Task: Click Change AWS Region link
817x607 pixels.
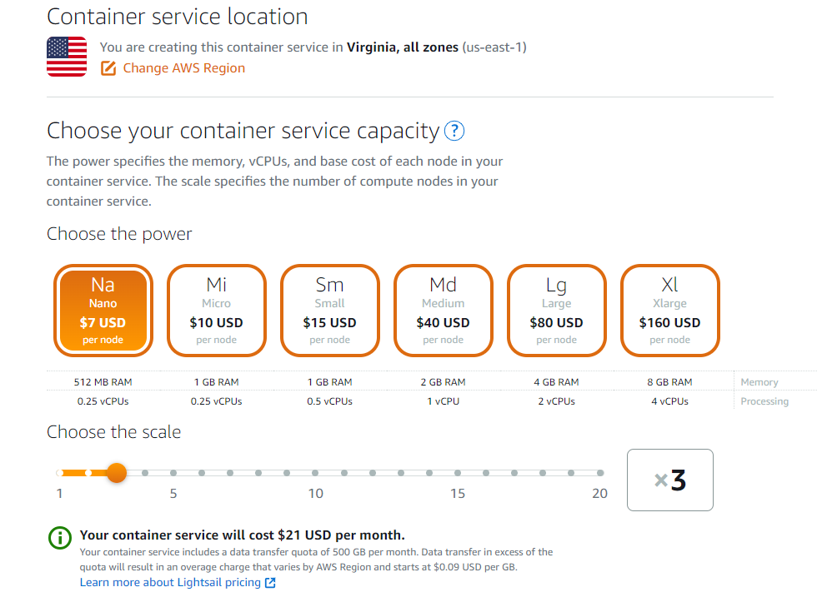Action: point(184,68)
